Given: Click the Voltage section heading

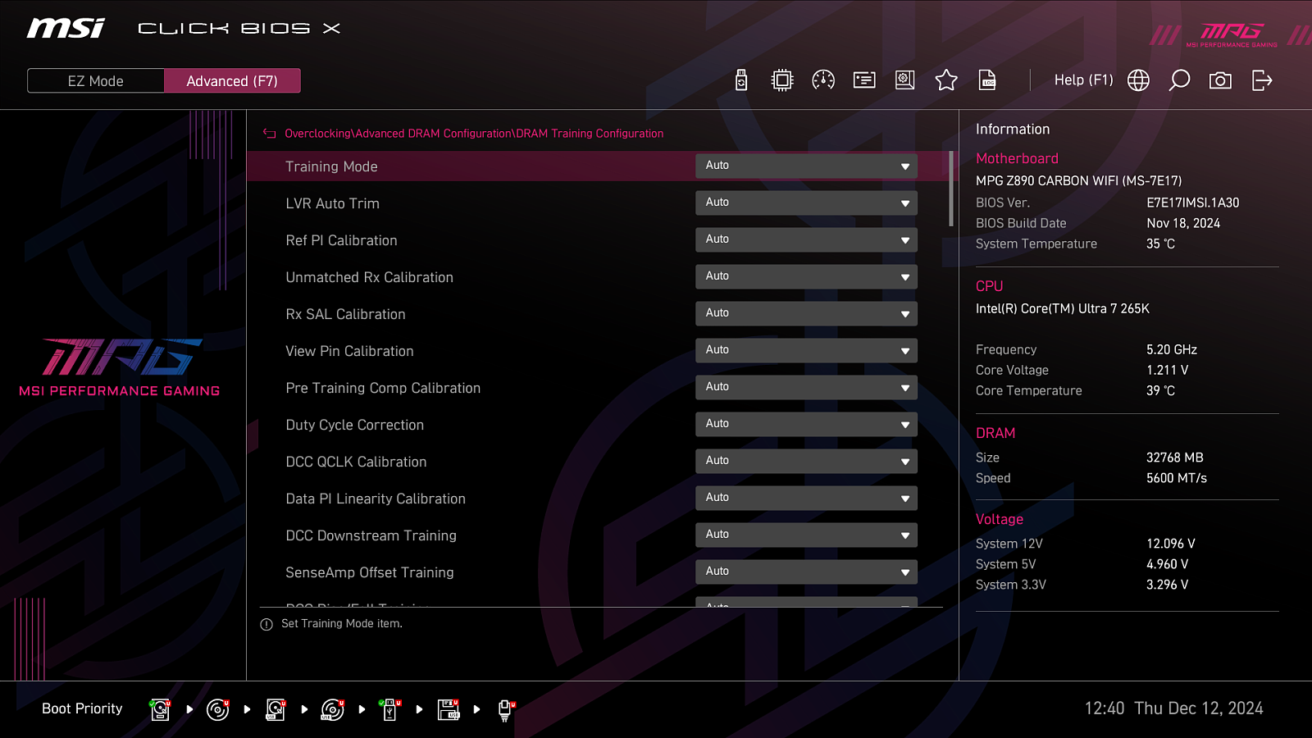Looking at the screenshot, I should 999,519.
